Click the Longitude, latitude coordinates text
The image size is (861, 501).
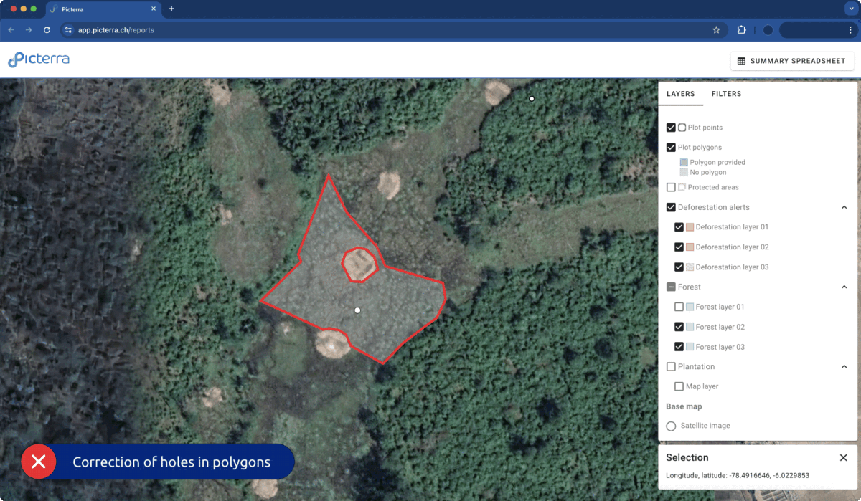point(738,475)
